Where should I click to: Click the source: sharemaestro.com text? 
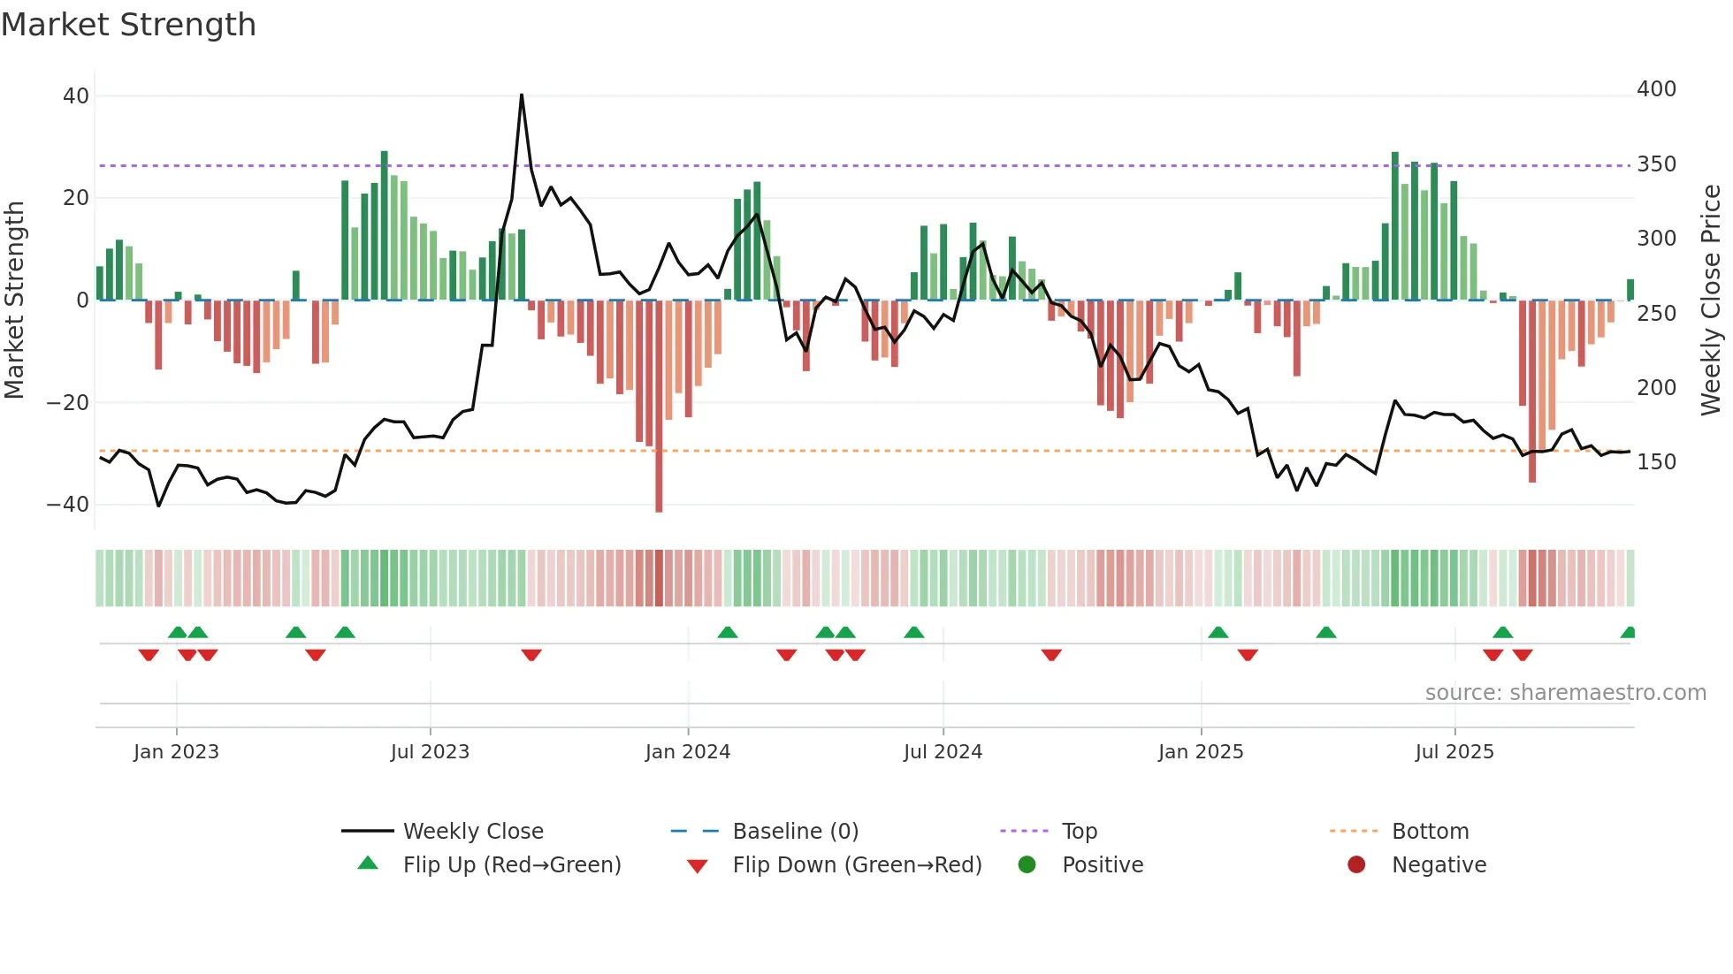click(x=1565, y=693)
